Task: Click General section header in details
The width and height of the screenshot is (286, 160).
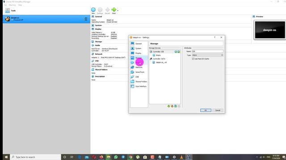Action: click(x=98, y=16)
